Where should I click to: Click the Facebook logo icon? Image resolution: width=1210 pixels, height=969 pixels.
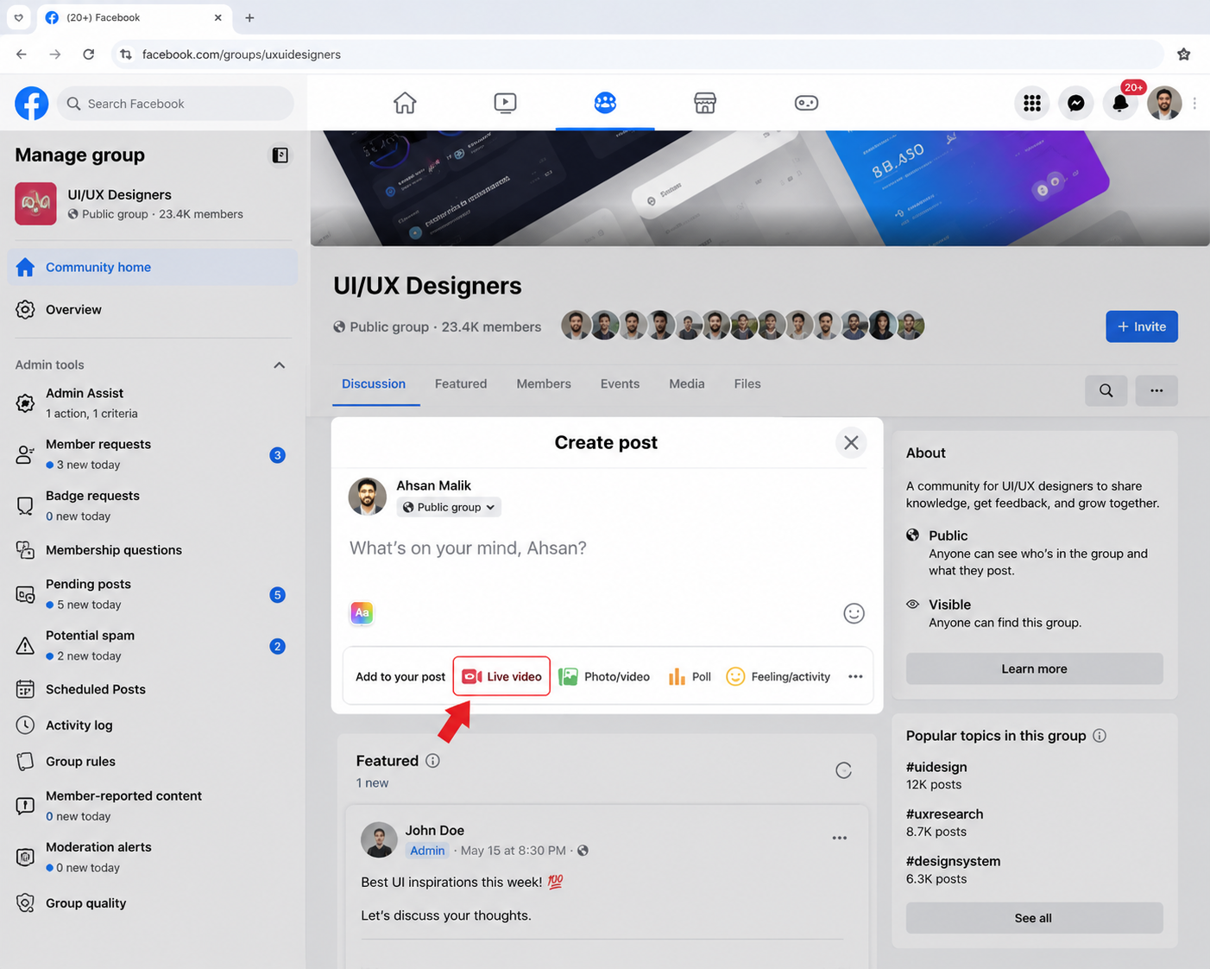(x=32, y=104)
